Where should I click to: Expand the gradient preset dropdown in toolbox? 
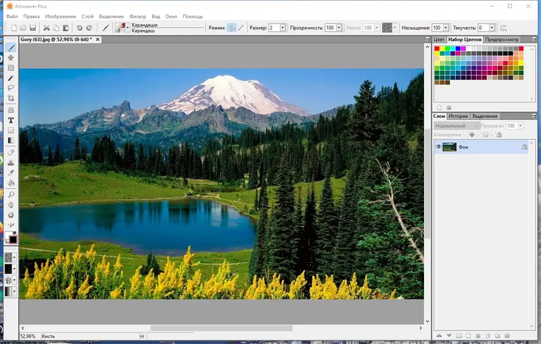click(14, 291)
